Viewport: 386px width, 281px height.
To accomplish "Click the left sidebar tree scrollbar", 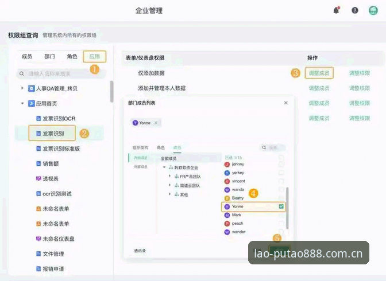I will click(112, 91).
